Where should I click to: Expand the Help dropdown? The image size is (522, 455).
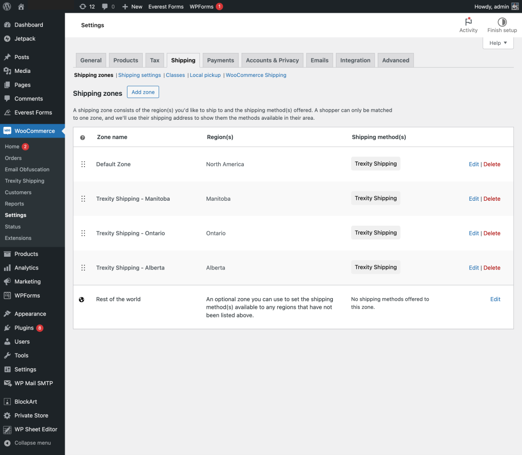coord(498,43)
